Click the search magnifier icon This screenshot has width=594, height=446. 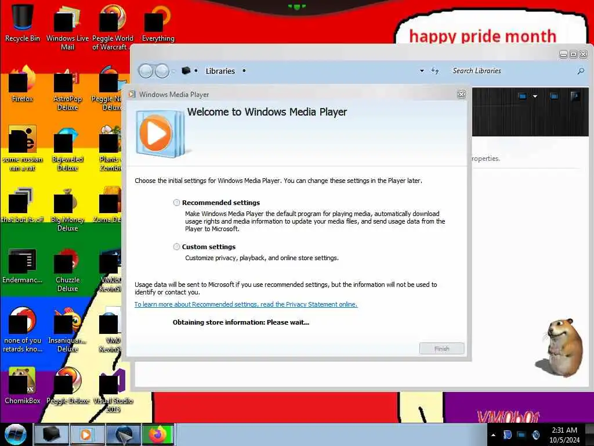pos(581,71)
